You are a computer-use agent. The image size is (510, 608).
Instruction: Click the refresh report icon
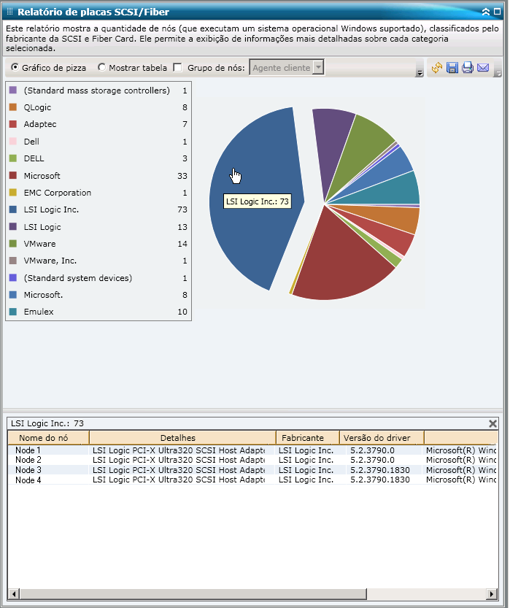click(437, 68)
